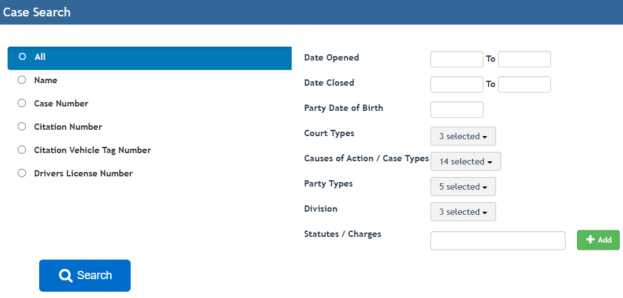Click the Party Date of Birth label
Image resolution: width=623 pixels, height=298 pixels.
[x=343, y=108]
